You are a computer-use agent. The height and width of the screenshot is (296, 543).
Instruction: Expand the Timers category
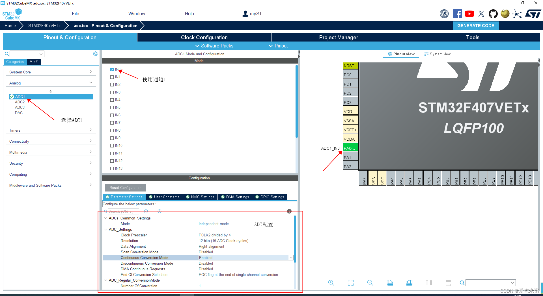[x=51, y=130]
